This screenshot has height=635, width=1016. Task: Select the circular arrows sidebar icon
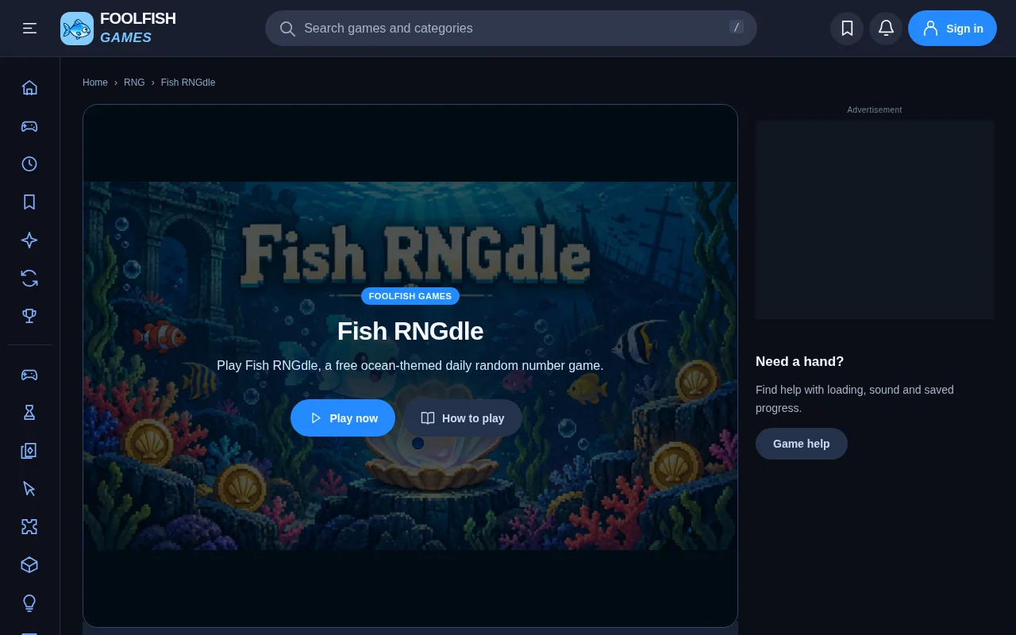(x=29, y=278)
